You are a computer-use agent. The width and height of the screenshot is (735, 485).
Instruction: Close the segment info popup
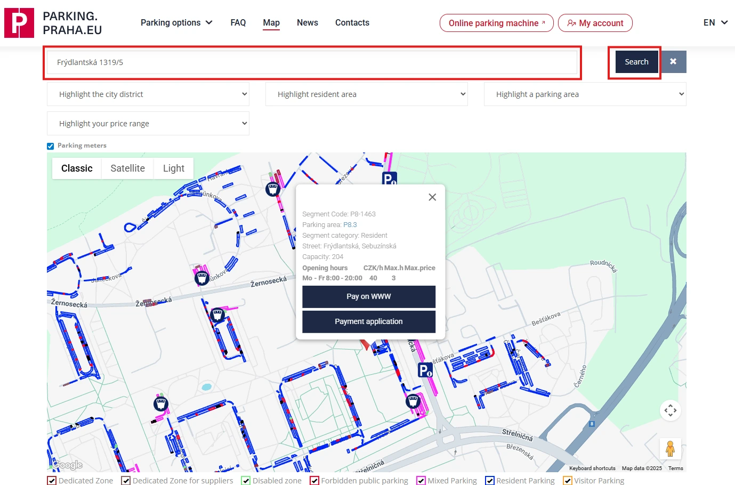tap(432, 197)
